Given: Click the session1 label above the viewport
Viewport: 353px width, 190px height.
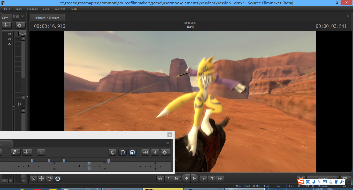Looking at the screenshot, I should coord(190,23).
